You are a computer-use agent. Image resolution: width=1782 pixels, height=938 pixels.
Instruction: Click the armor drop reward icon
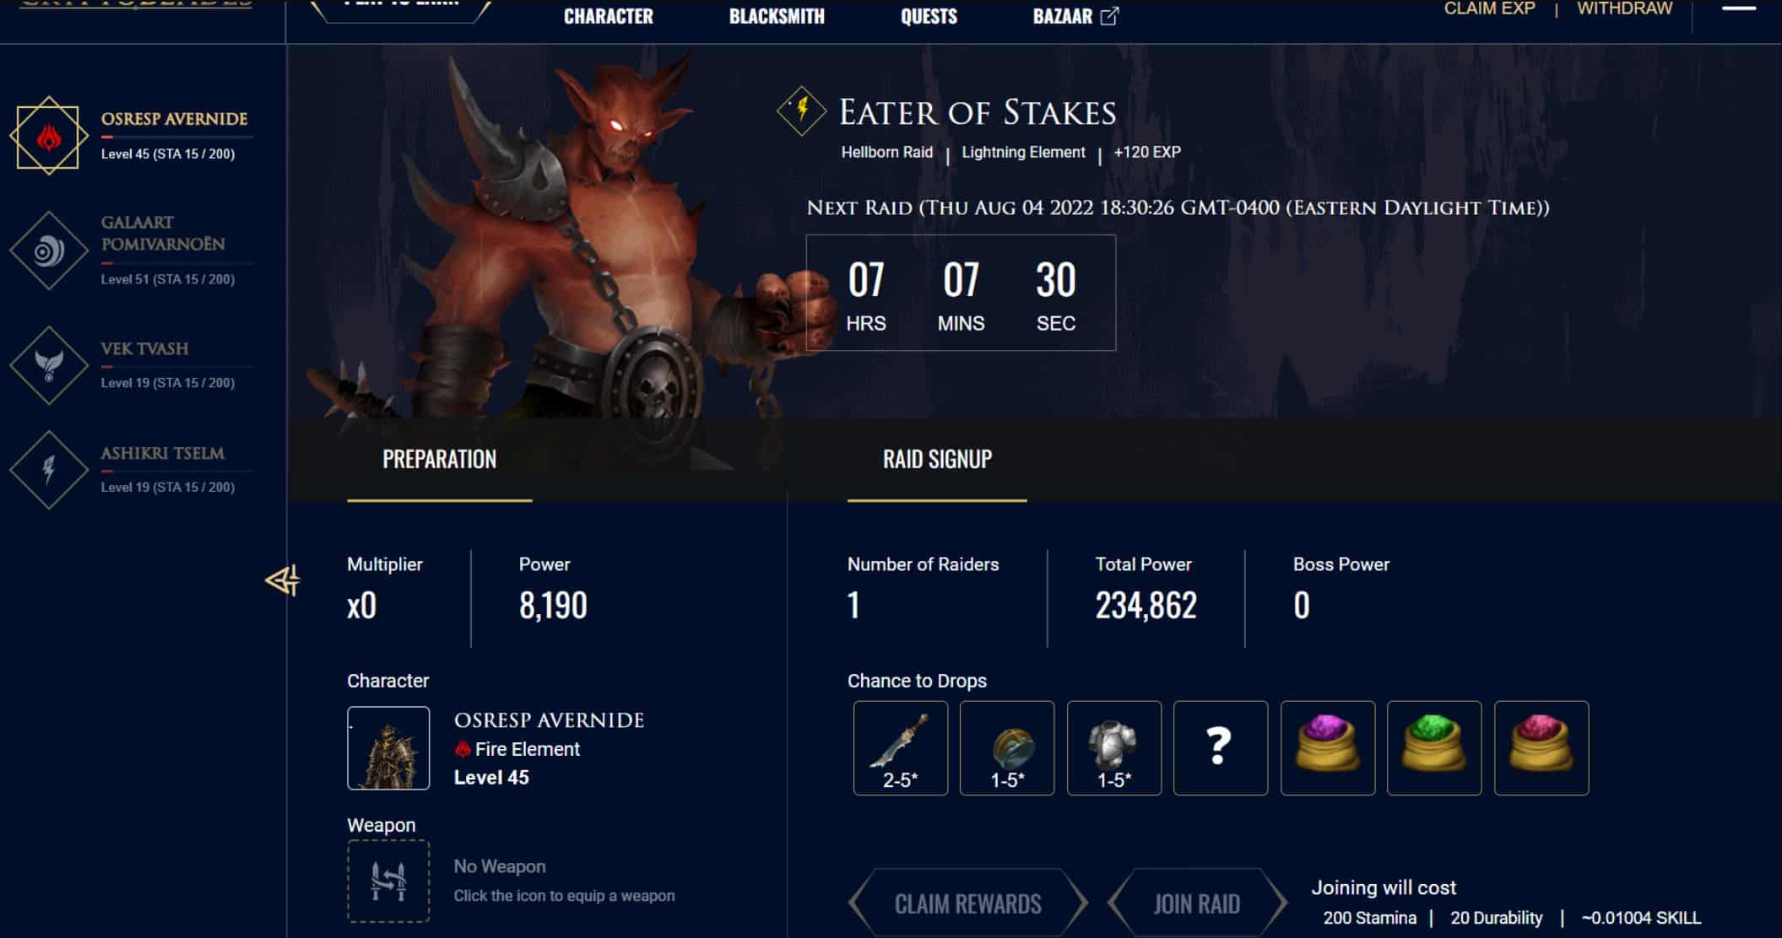pyautogui.click(x=1114, y=748)
